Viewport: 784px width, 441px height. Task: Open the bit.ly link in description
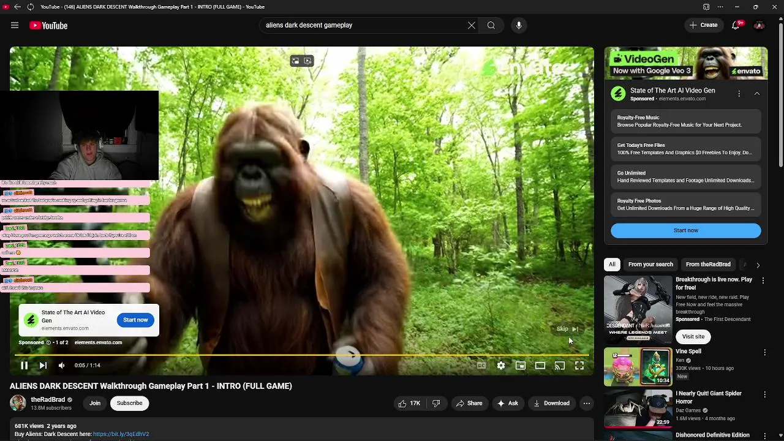tap(121, 434)
